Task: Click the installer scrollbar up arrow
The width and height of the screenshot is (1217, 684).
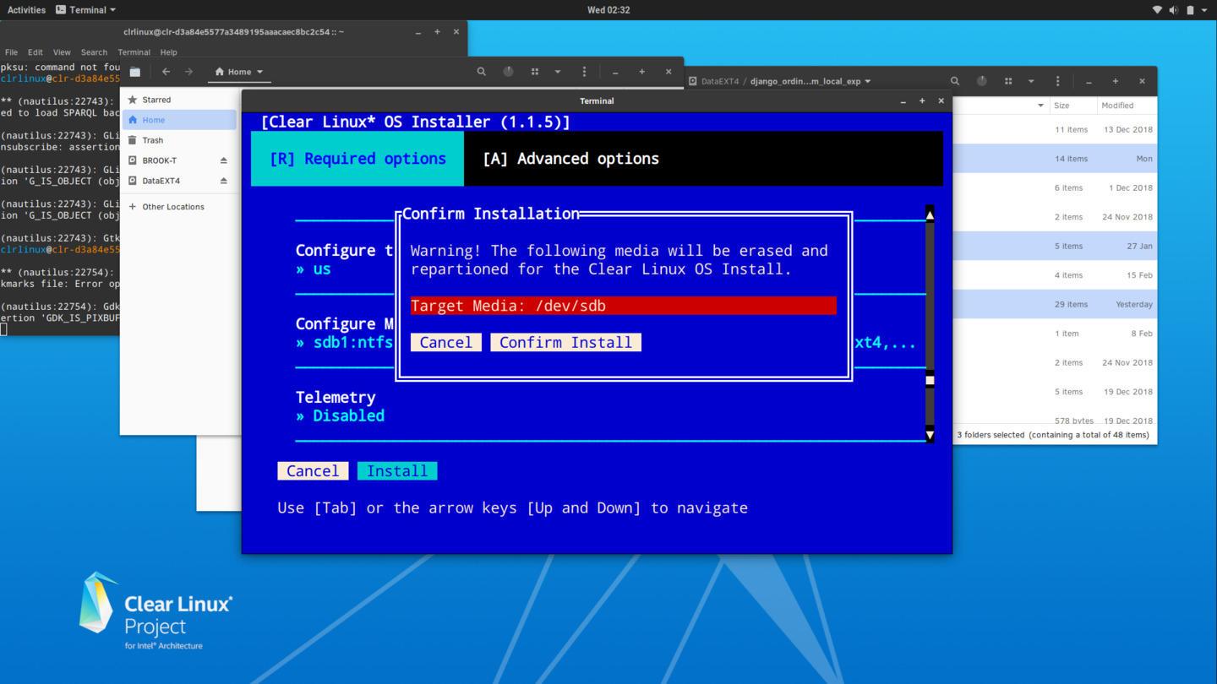Action: pyautogui.click(x=930, y=214)
